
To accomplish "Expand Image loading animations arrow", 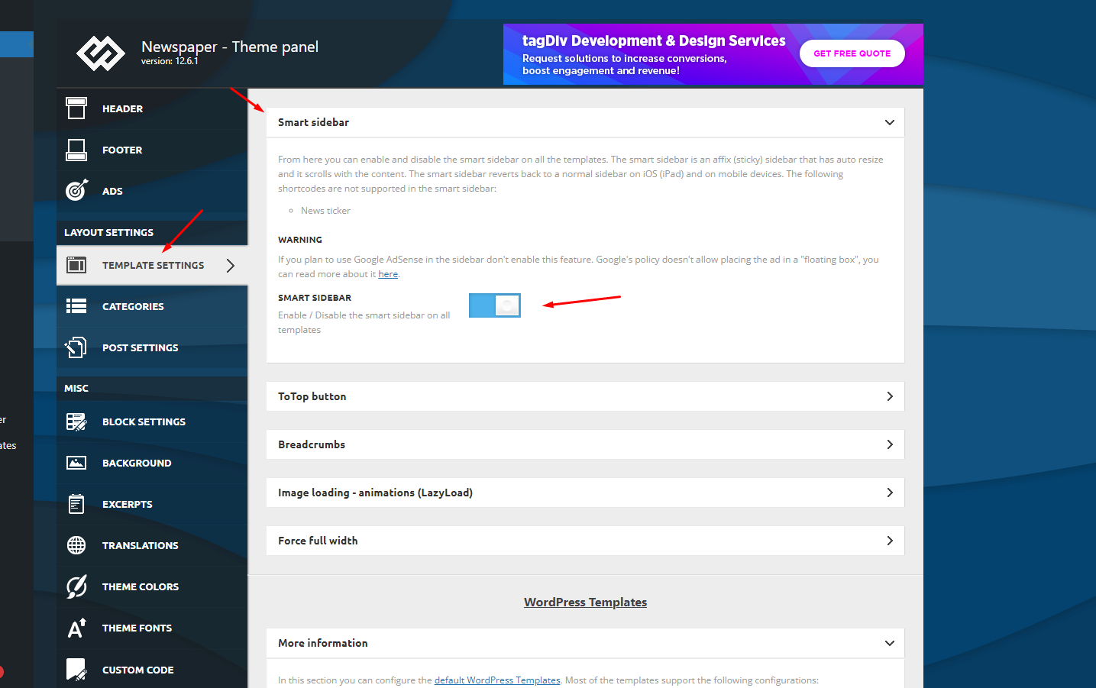I will click(890, 493).
